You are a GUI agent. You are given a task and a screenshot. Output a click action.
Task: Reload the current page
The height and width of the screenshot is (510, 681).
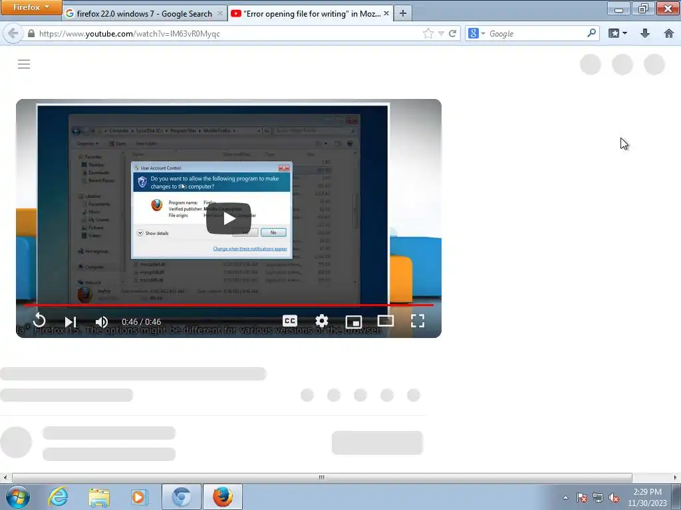[x=452, y=33]
